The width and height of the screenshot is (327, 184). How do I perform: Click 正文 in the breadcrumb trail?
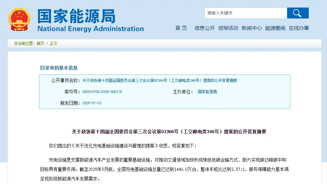(x=54, y=44)
